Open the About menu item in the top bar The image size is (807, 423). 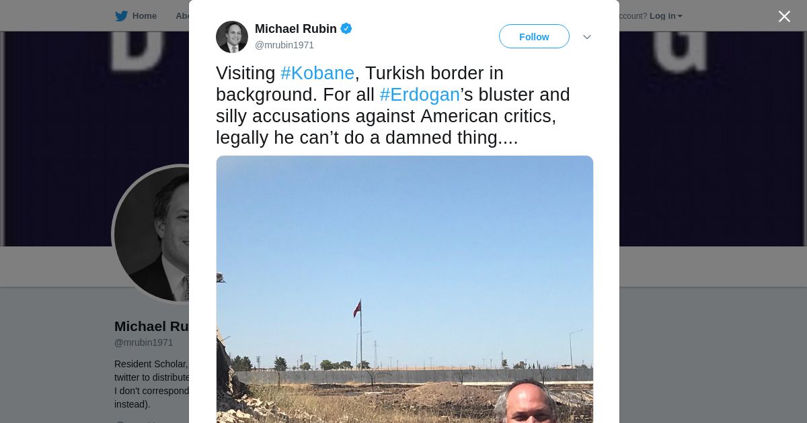tap(182, 16)
